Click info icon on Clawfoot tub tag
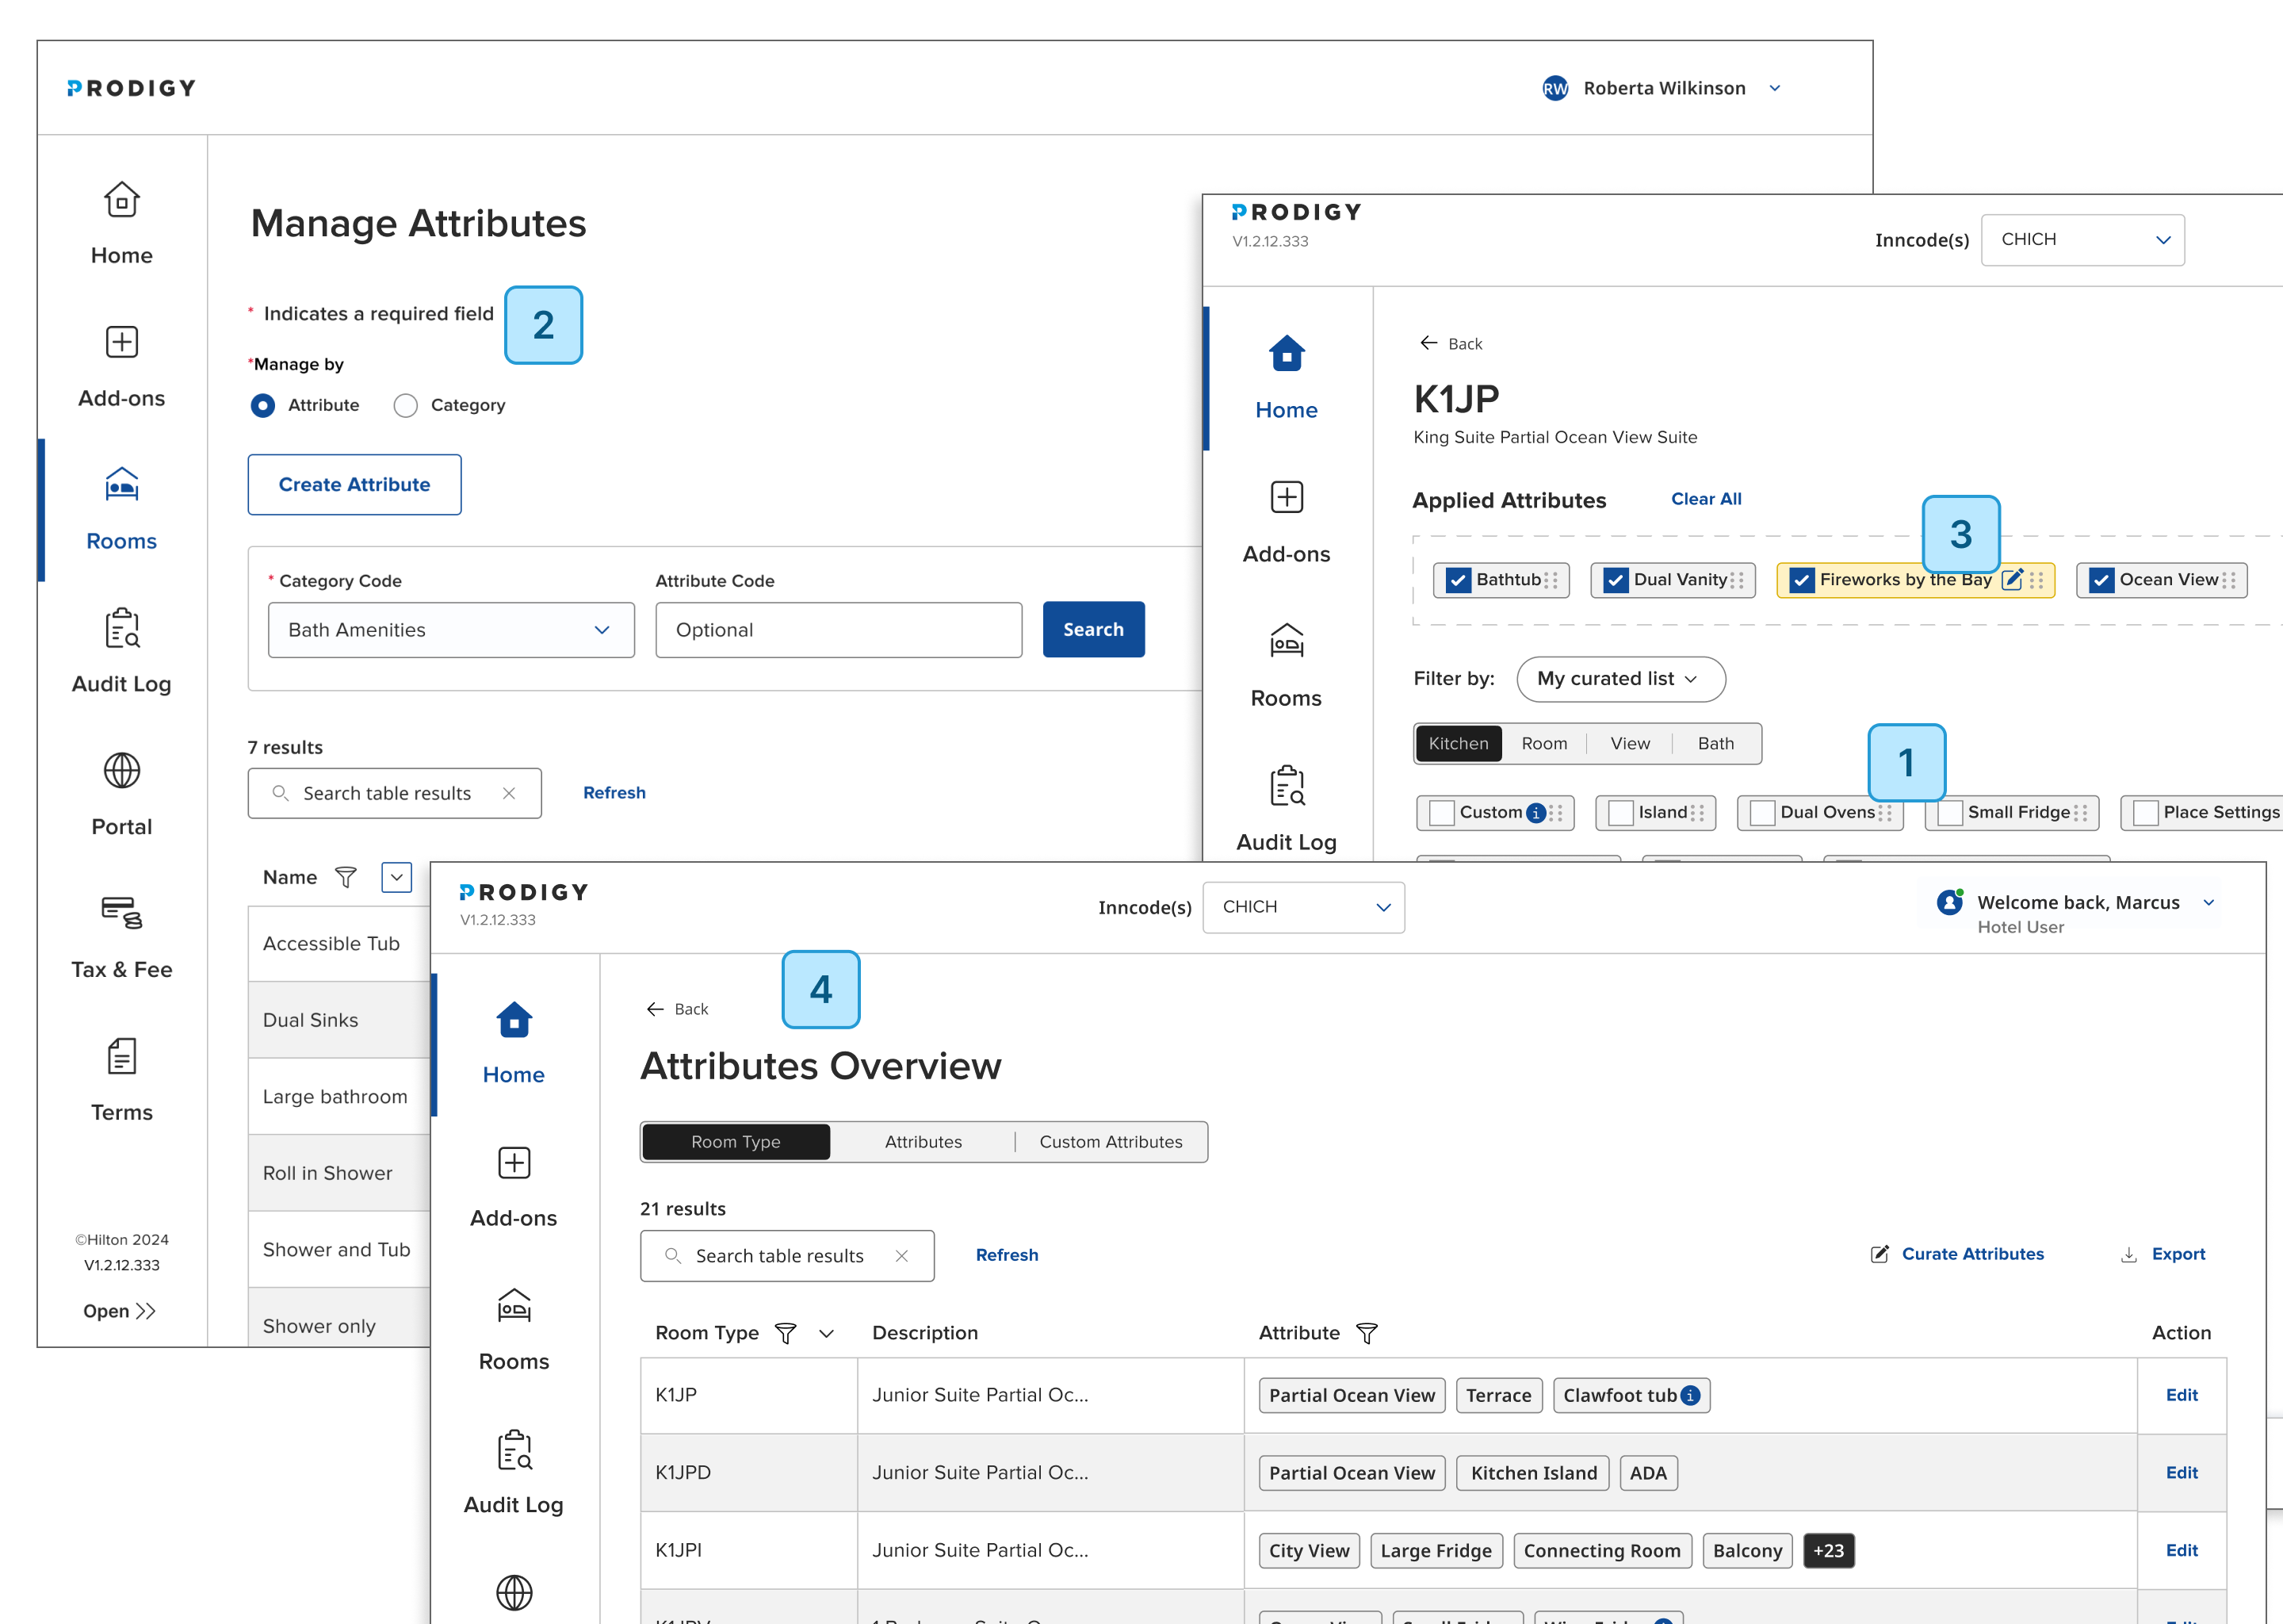 pos(1690,1395)
